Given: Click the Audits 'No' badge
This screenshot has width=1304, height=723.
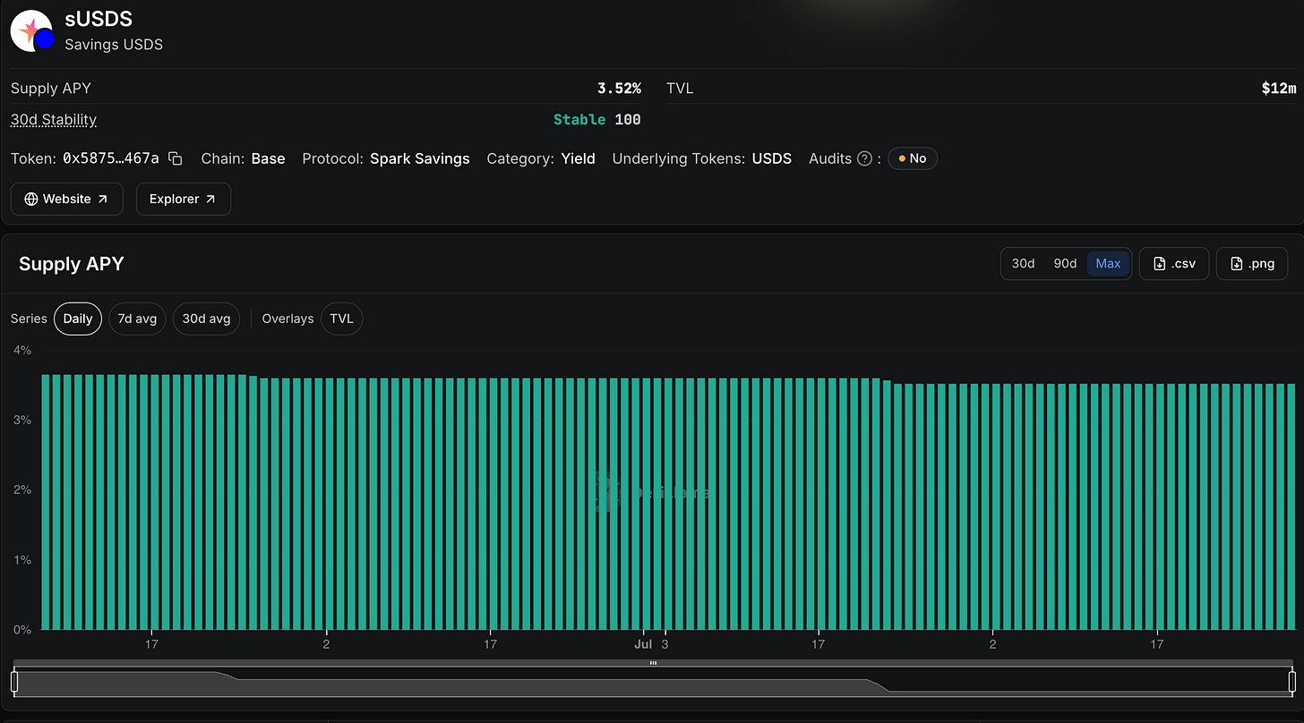Looking at the screenshot, I should tap(912, 158).
